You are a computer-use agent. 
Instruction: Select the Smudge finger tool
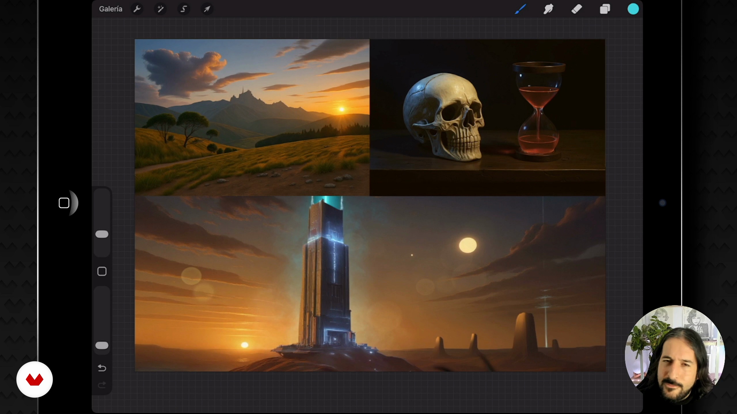(548, 9)
